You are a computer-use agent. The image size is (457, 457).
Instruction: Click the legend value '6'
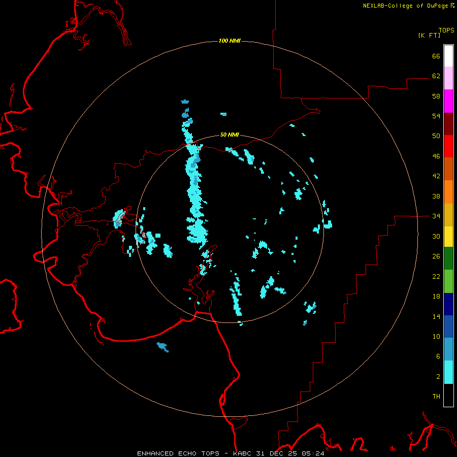[x=438, y=356]
